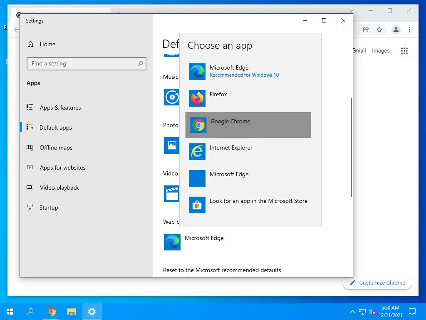Click the Chrome window tab dropdown chevron
Screen dimensions: 426x320
[351, 10]
